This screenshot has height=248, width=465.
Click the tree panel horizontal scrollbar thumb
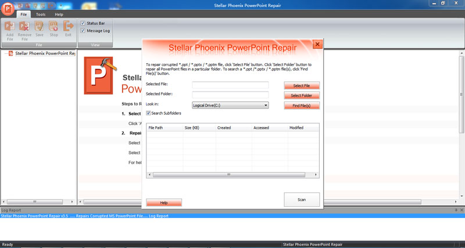coord(35,202)
